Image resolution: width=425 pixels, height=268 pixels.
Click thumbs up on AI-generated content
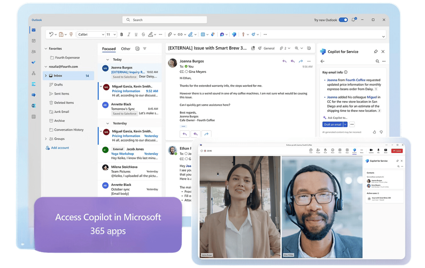pos(374,132)
